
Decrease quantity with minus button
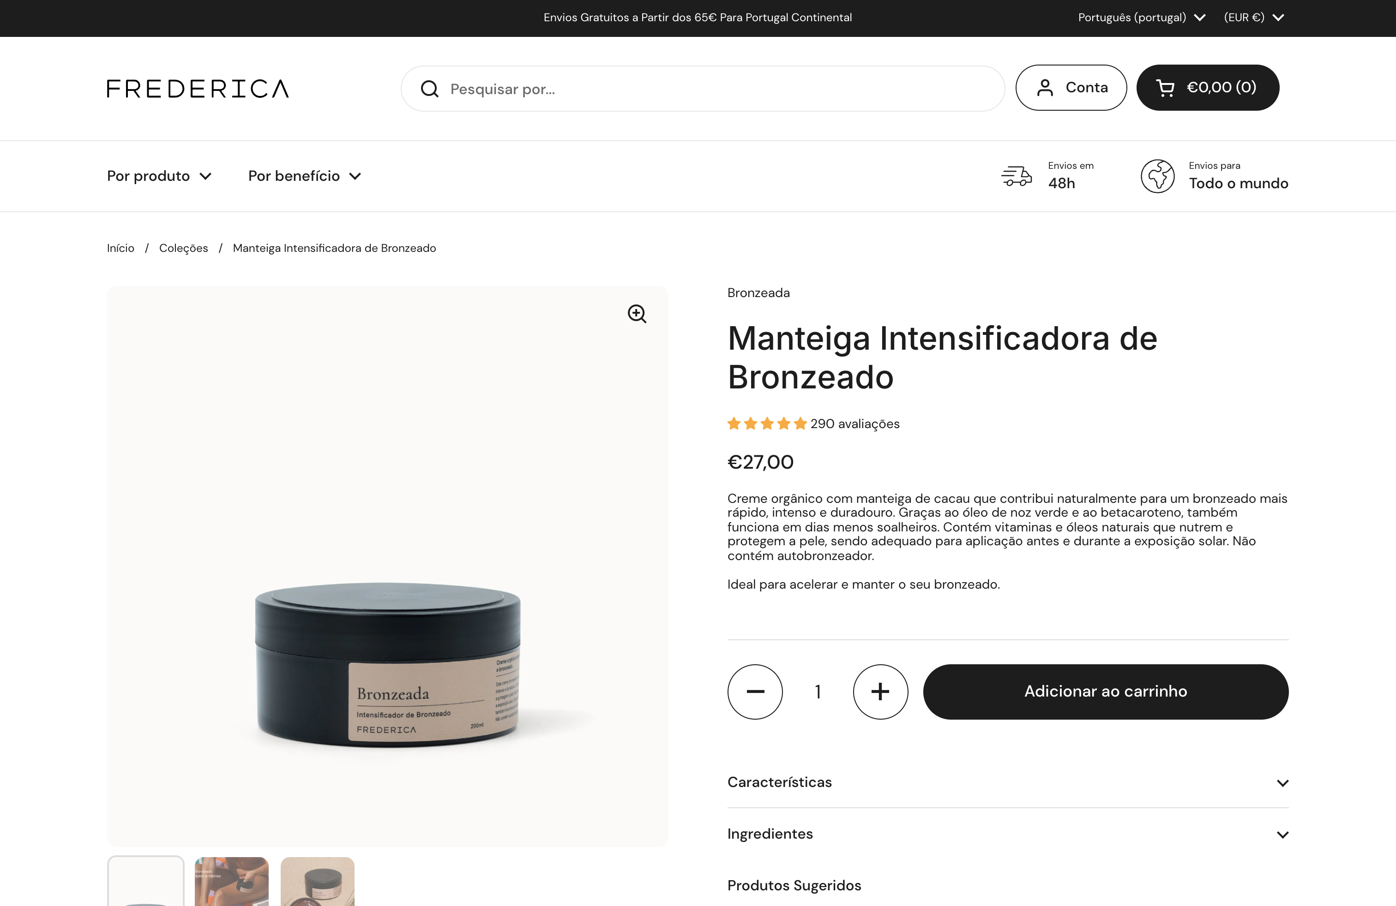click(x=755, y=691)
